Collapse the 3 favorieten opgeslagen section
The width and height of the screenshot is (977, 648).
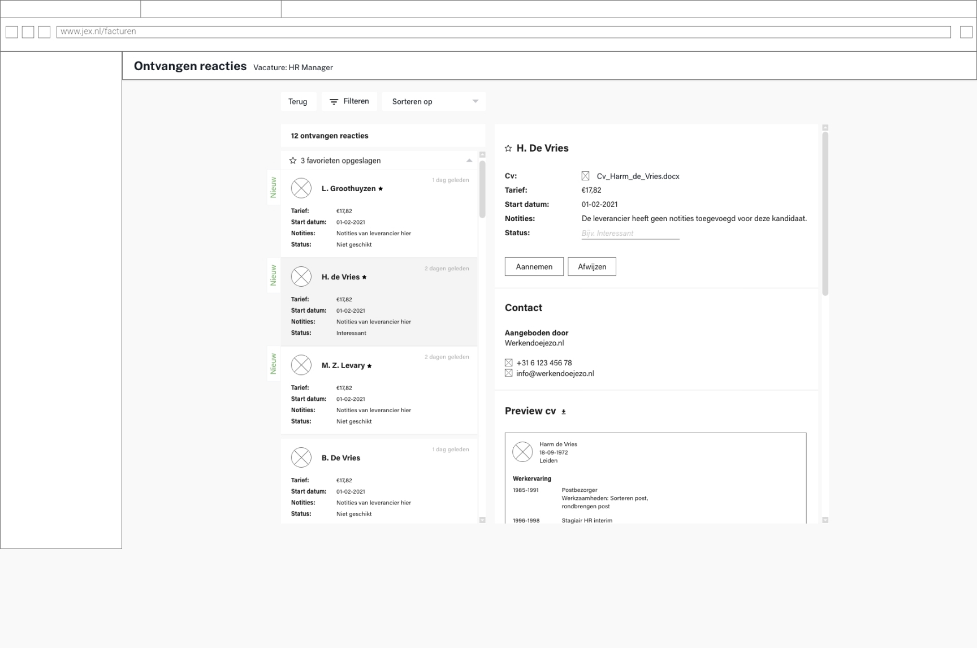click(469, 161)
